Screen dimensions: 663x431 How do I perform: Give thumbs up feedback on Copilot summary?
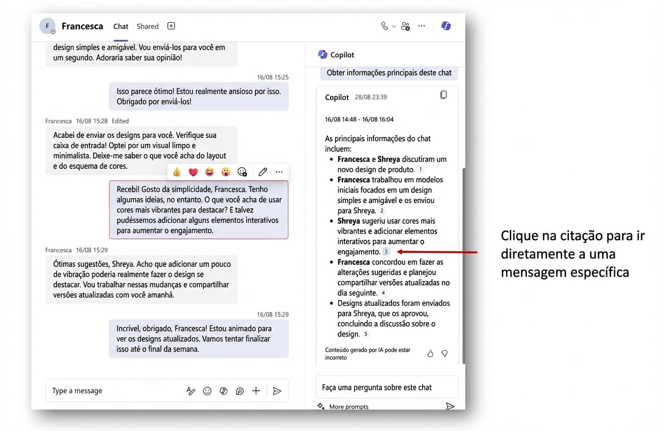430,353
